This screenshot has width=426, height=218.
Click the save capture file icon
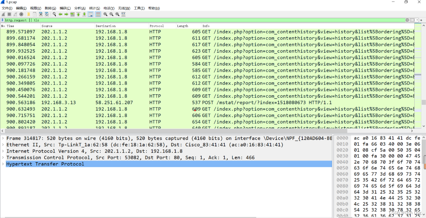35,14
